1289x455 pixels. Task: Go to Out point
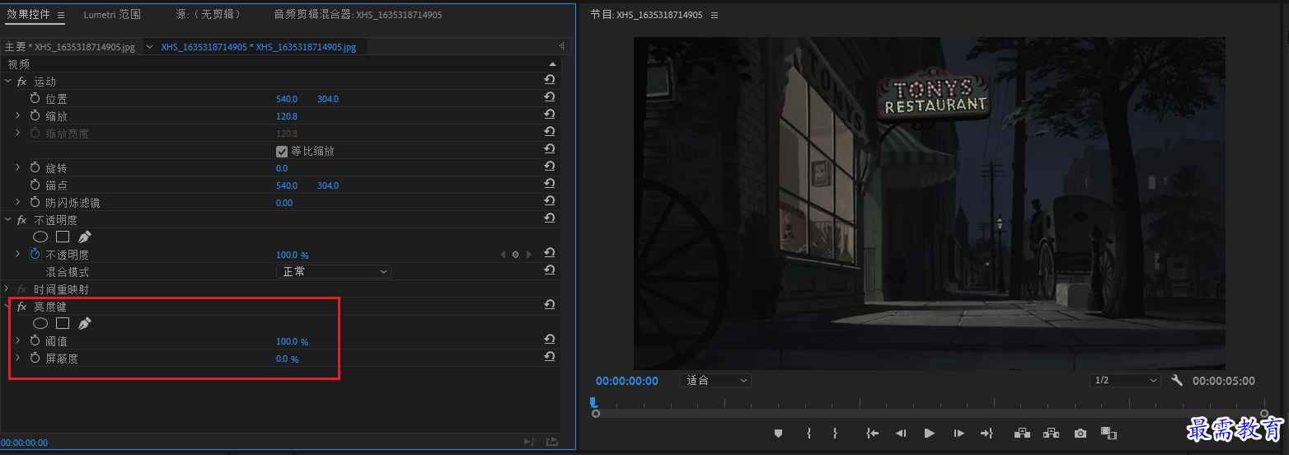(x=987, y=433)
